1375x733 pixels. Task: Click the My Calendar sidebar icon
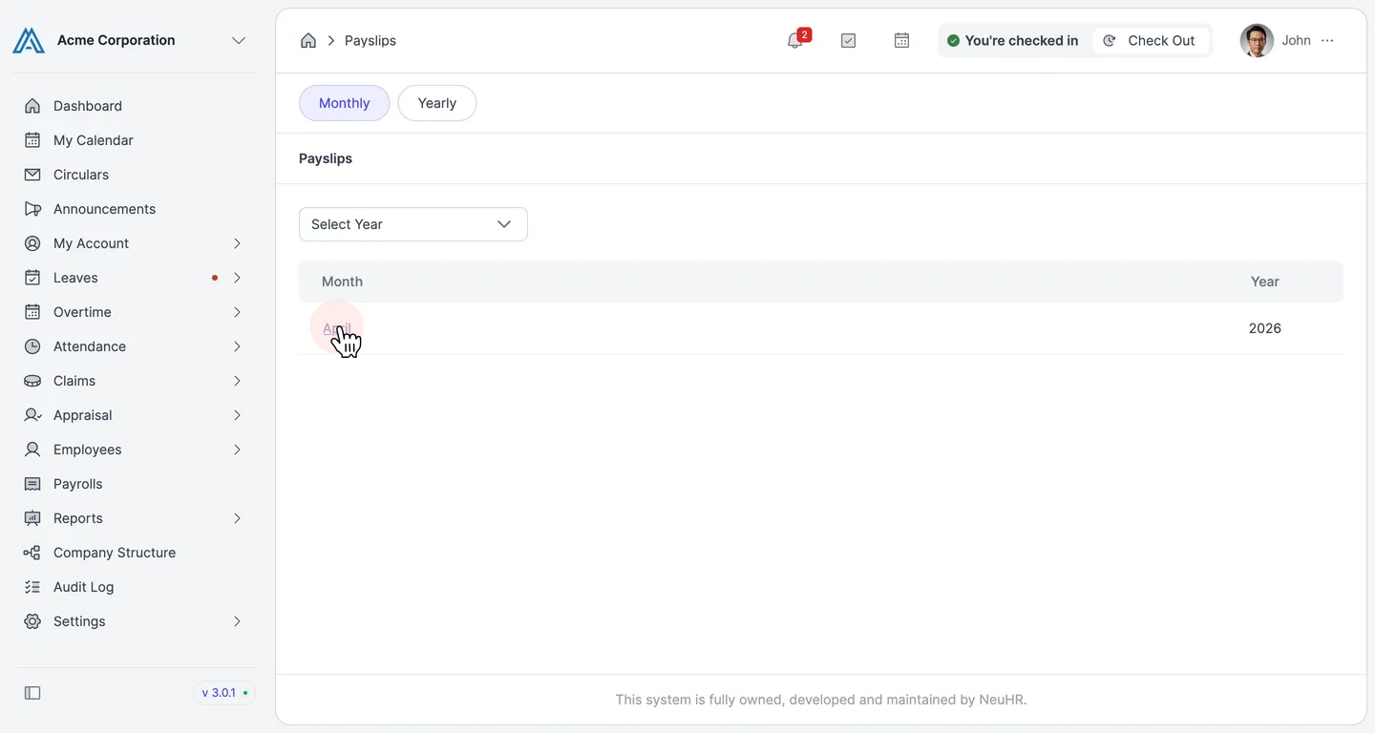[32, 140]
